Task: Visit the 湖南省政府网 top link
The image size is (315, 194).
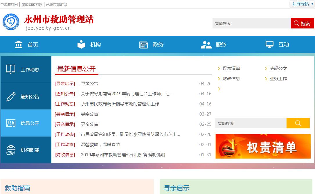Action: click(32, 5)
